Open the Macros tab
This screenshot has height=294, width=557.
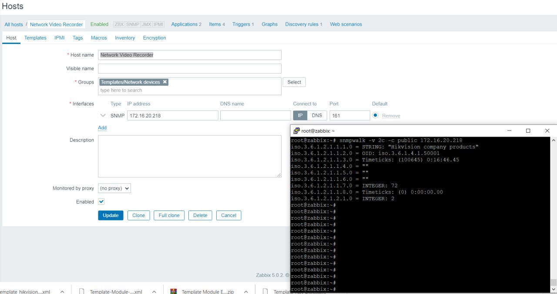(99, 38)
